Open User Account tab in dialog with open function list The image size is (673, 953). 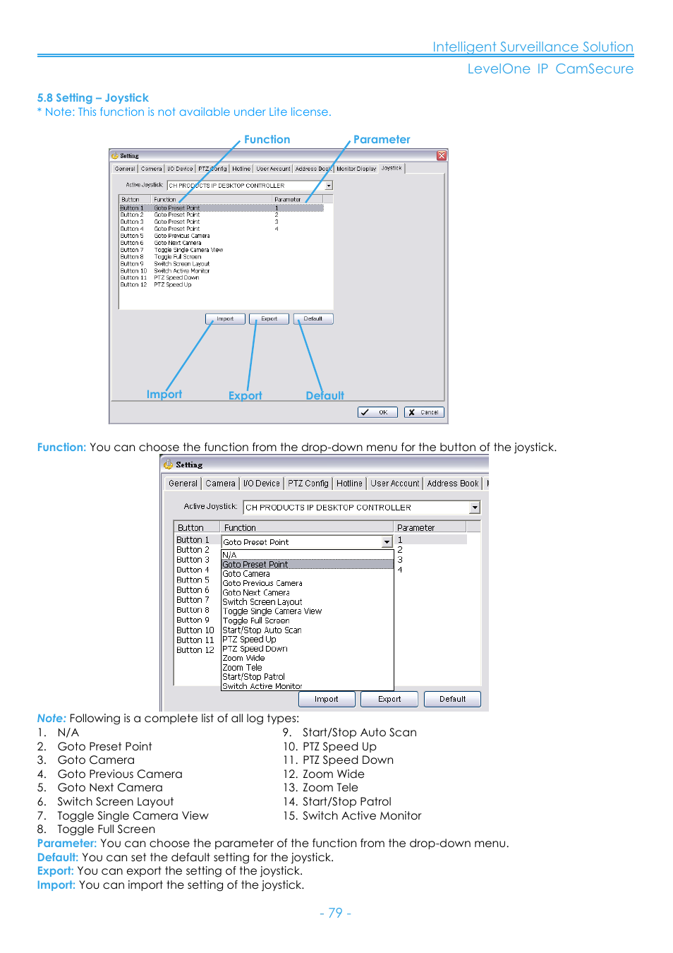[395, 484]
